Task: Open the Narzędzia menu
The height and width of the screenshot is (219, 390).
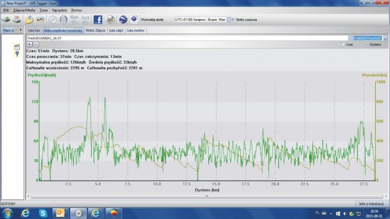Action: [59, 10]
